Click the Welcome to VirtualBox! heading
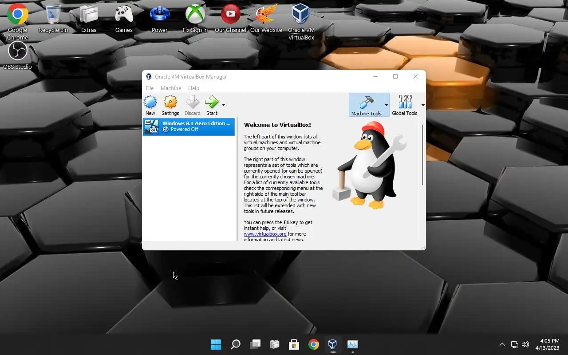The width and height of the screenshot is (568, 355). (x=277, y=125)
